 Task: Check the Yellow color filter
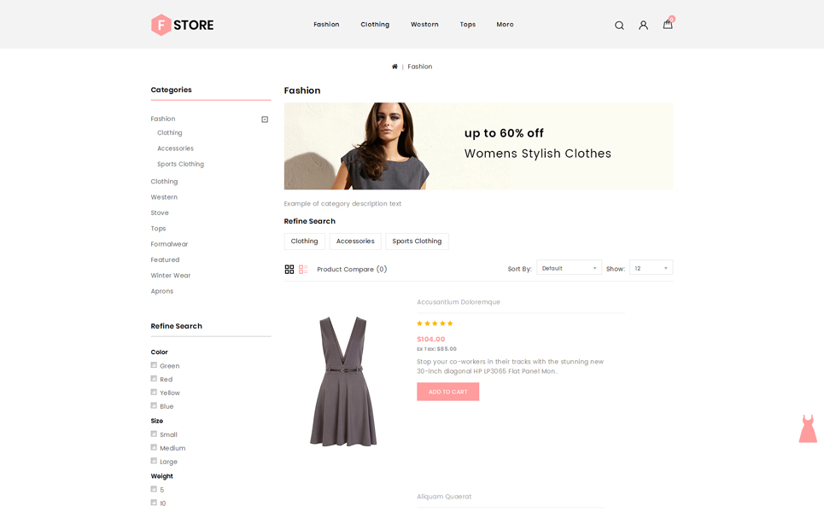[154, 393]
